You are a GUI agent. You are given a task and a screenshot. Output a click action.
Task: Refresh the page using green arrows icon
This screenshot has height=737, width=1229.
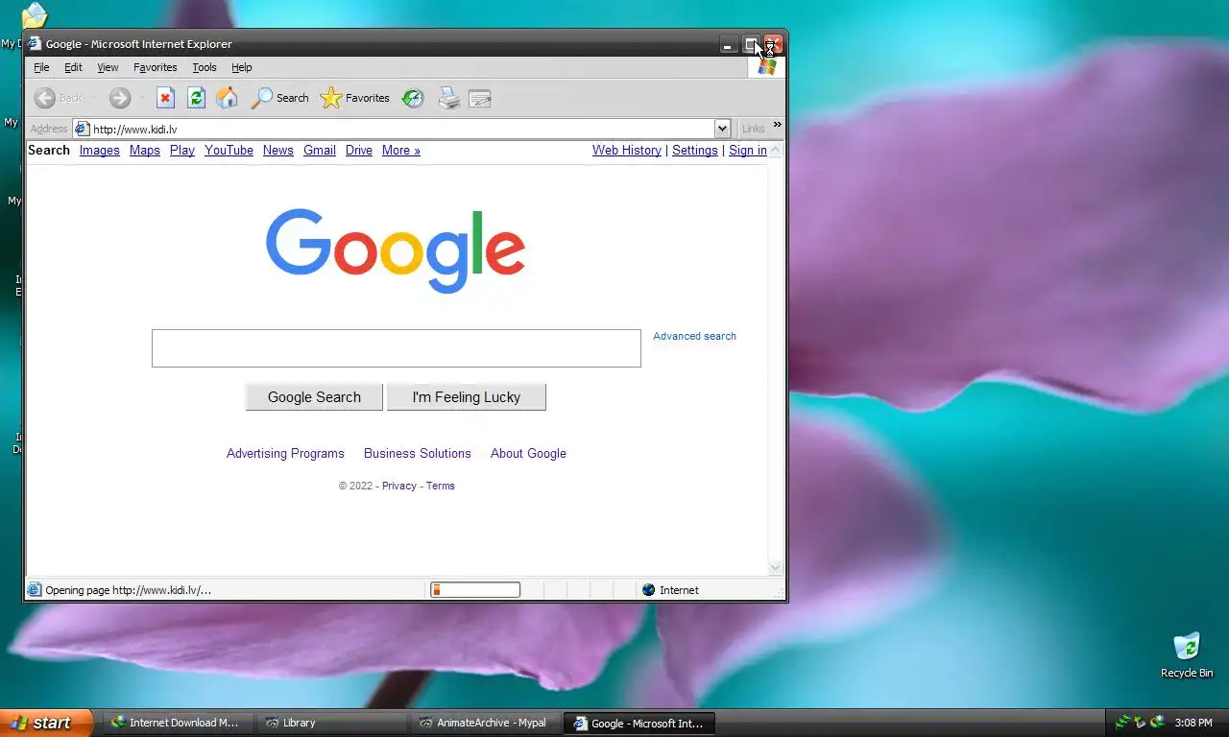click(x=196, y=98)
